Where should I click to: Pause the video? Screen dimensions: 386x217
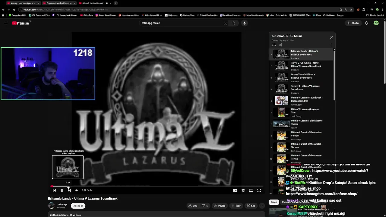tap(62, 190)
